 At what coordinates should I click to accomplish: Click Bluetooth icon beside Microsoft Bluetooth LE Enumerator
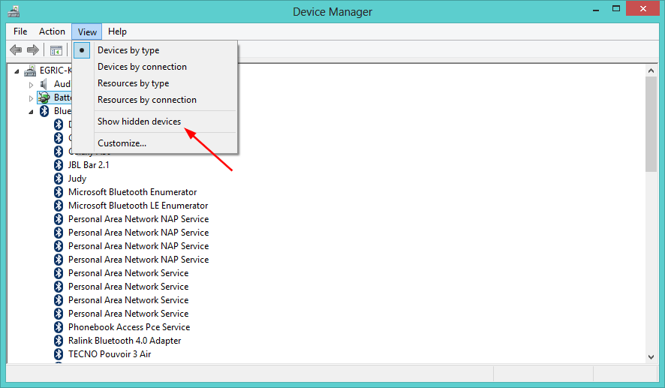pyautogui.click(x=59, y=206)
